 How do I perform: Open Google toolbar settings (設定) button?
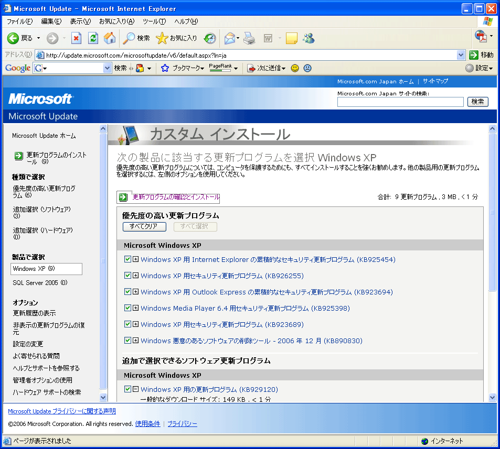(x=479, y=68)
